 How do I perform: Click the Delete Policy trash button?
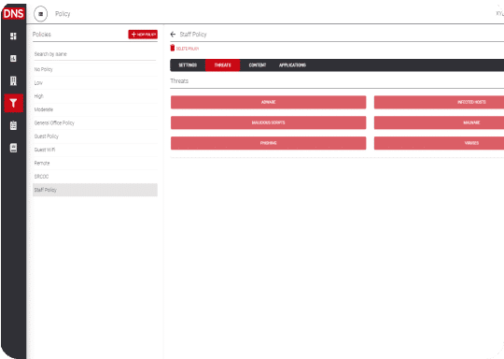185,49
